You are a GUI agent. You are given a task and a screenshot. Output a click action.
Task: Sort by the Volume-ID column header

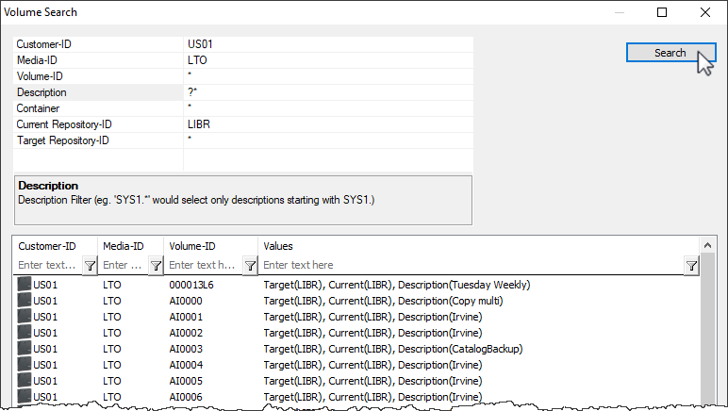(211, 246)
